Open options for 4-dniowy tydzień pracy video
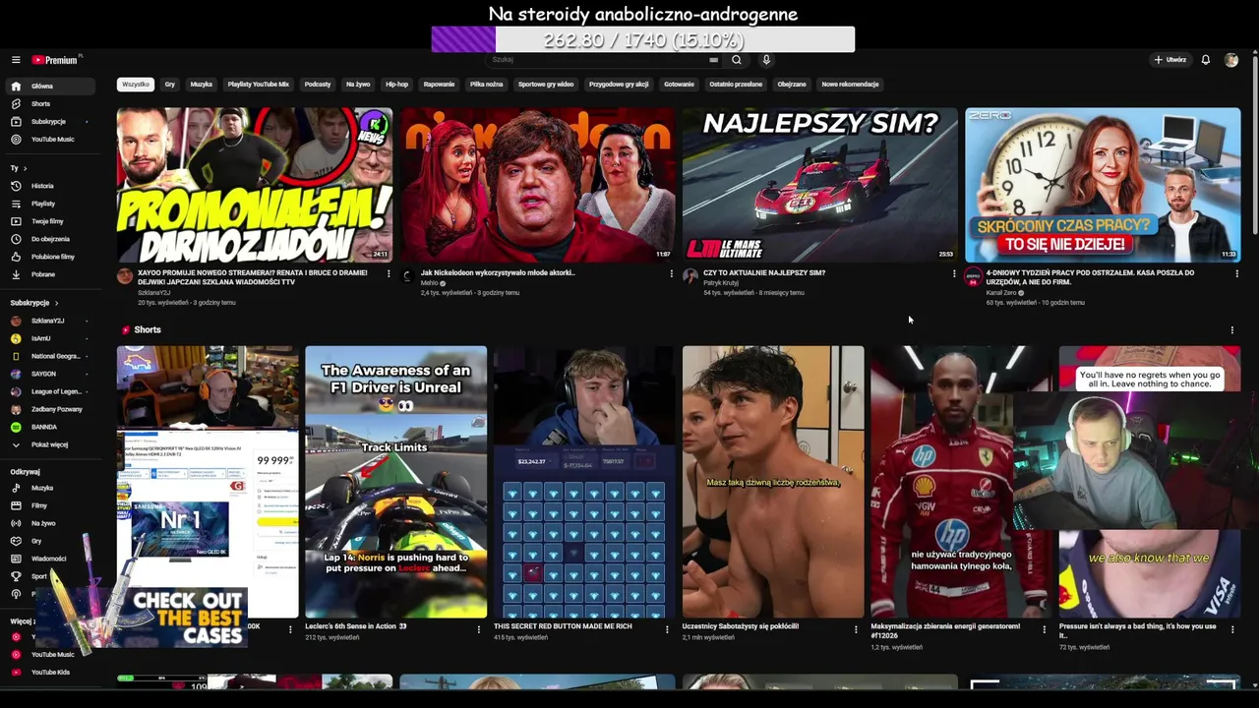 click(1236, 273)
